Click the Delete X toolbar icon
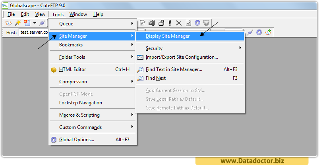This screenshot has width=319, height=165. tap(179, 23)
